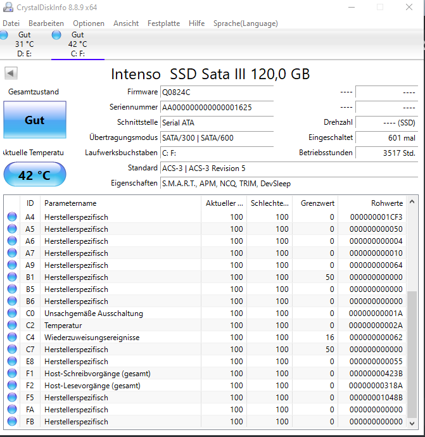425x437 pixels.
Task: Click the 42 °C temperature indicator
Action: pyautogui.click(x=35, y=174)
